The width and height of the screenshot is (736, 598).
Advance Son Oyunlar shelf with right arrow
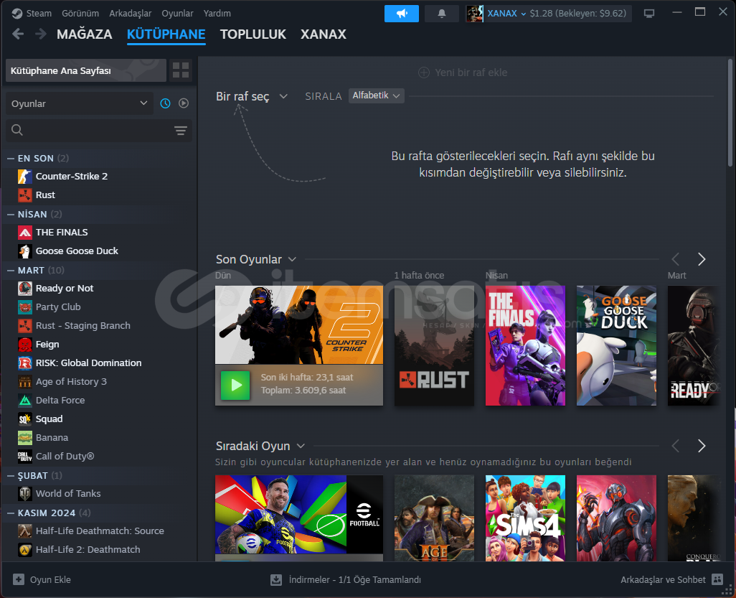coord(702,259)
